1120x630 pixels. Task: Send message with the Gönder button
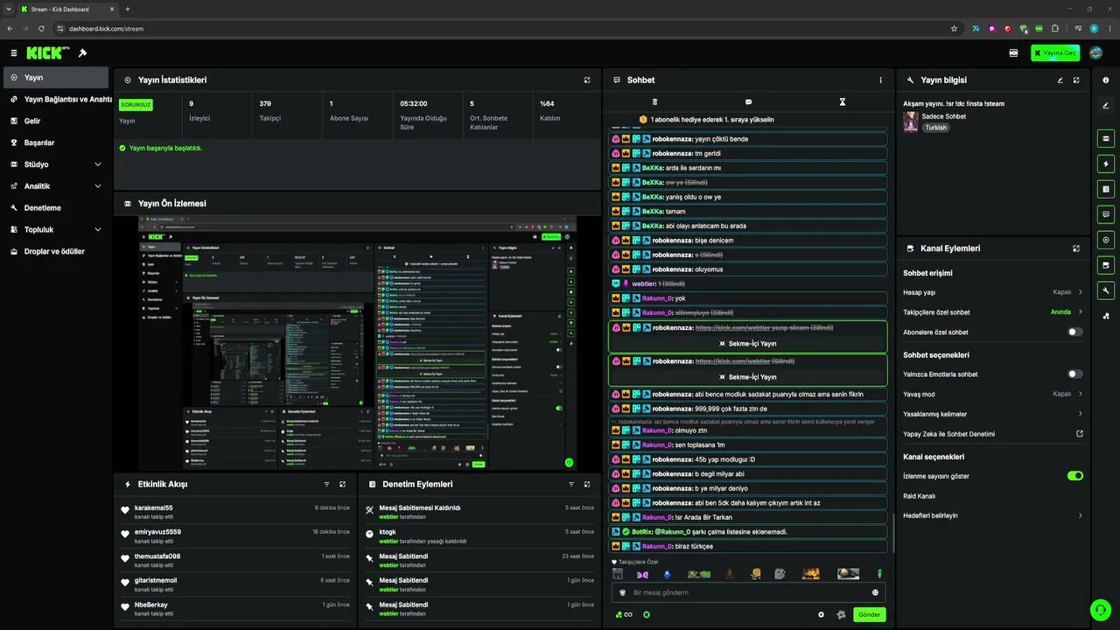[869, 614]
